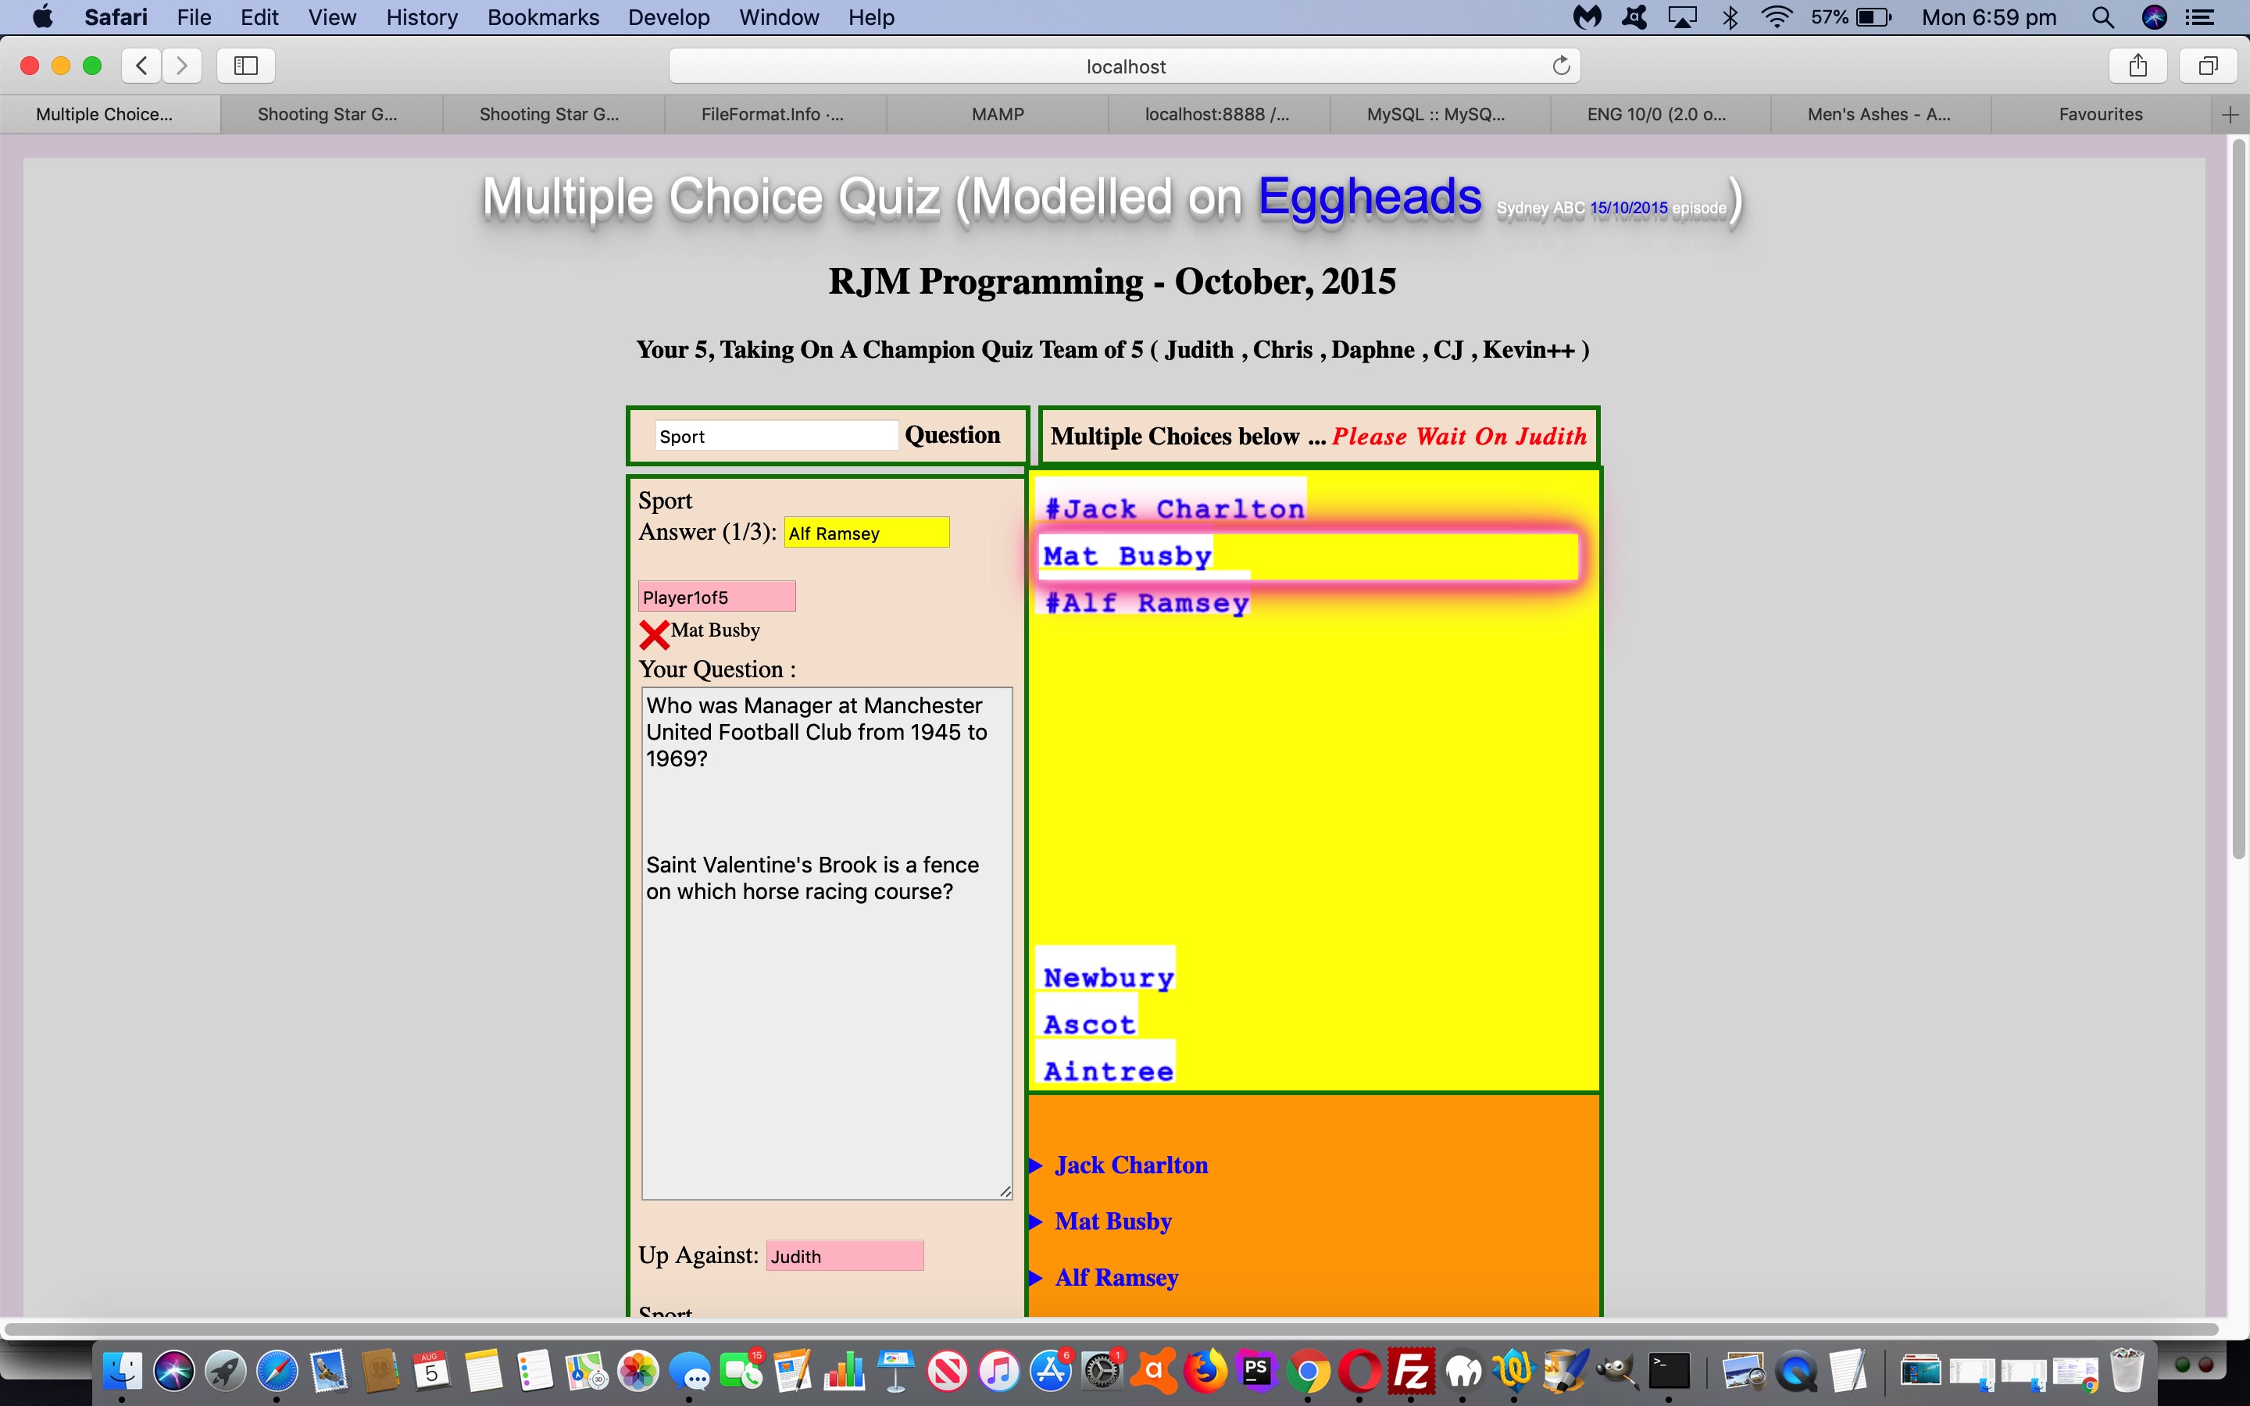Click the localhost address bar

click(x=1125, y=66)
